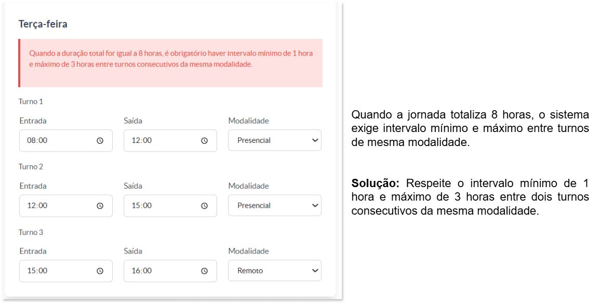Click Turno 2 Entrada time 12:00
This screenshot has height=303, width=589.
coord(66,206)
